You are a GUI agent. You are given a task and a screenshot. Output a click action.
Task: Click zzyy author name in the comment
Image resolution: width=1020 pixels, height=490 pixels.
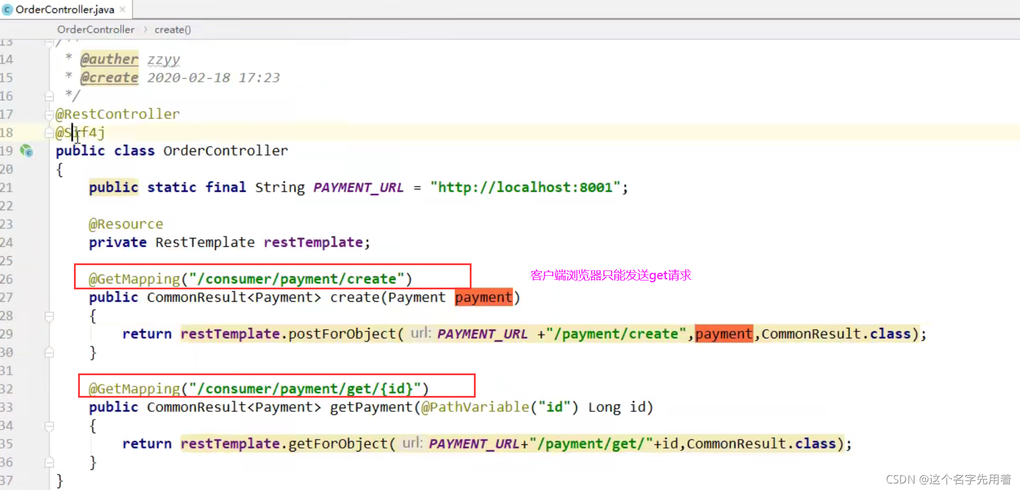point(164,60)
